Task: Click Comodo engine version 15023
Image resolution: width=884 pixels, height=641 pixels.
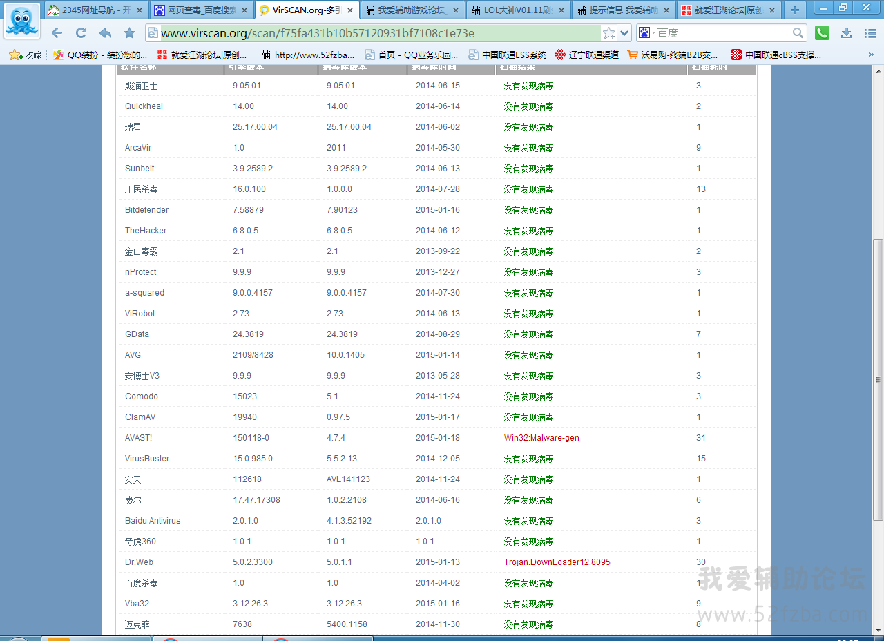Action: (x=244, y=396)
